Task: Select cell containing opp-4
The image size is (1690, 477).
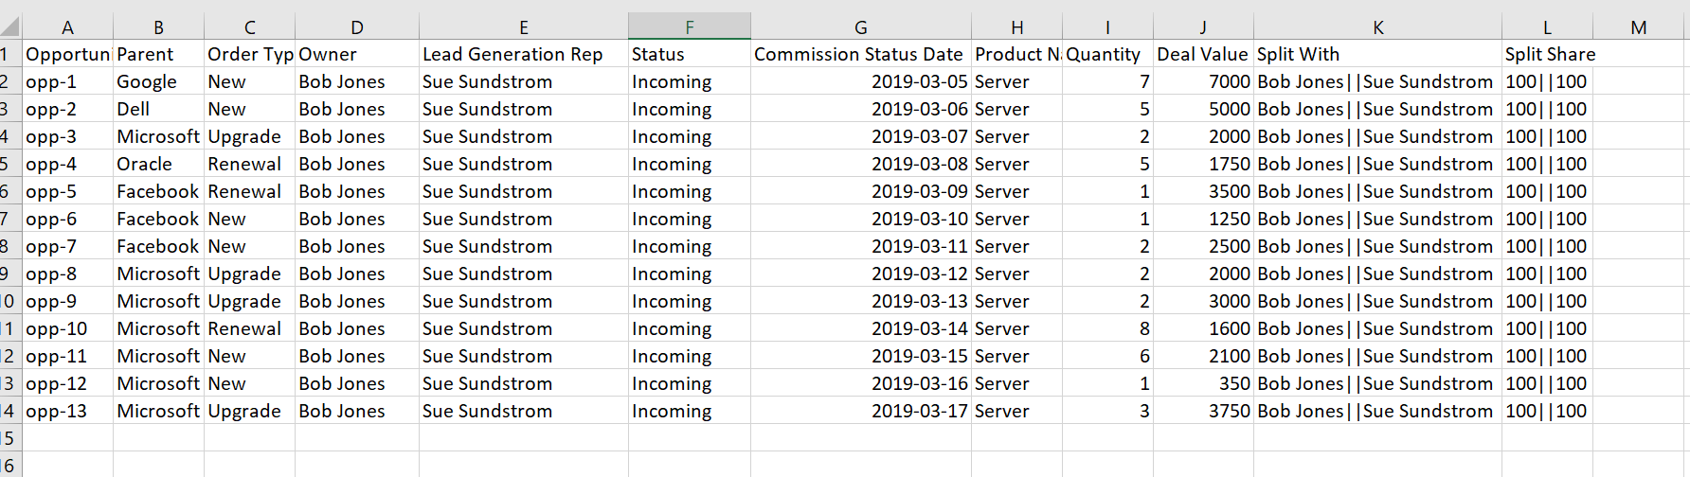Action: tap(67, 164)
